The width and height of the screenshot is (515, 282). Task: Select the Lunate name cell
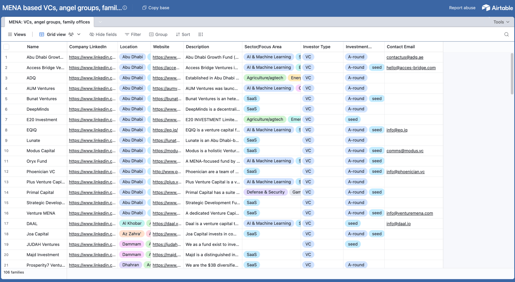coord(46,140)
